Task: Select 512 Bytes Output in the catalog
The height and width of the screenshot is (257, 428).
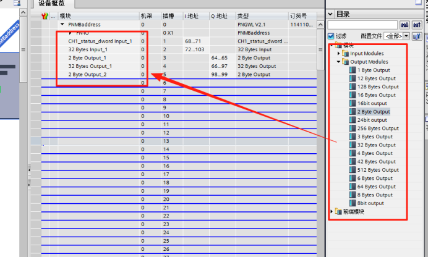Action: coord(378,170)
